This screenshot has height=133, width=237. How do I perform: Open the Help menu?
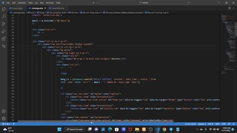click(58, 3)
